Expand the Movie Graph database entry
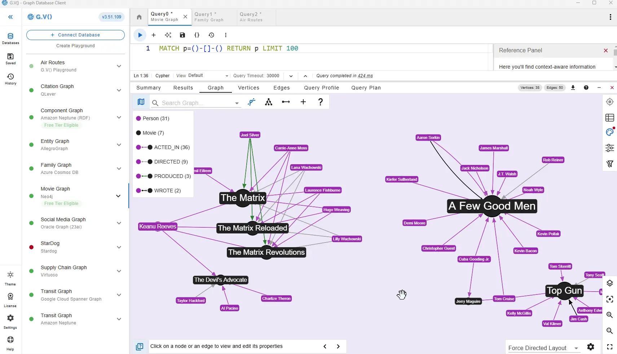617x354 pixels. point(119,196)
